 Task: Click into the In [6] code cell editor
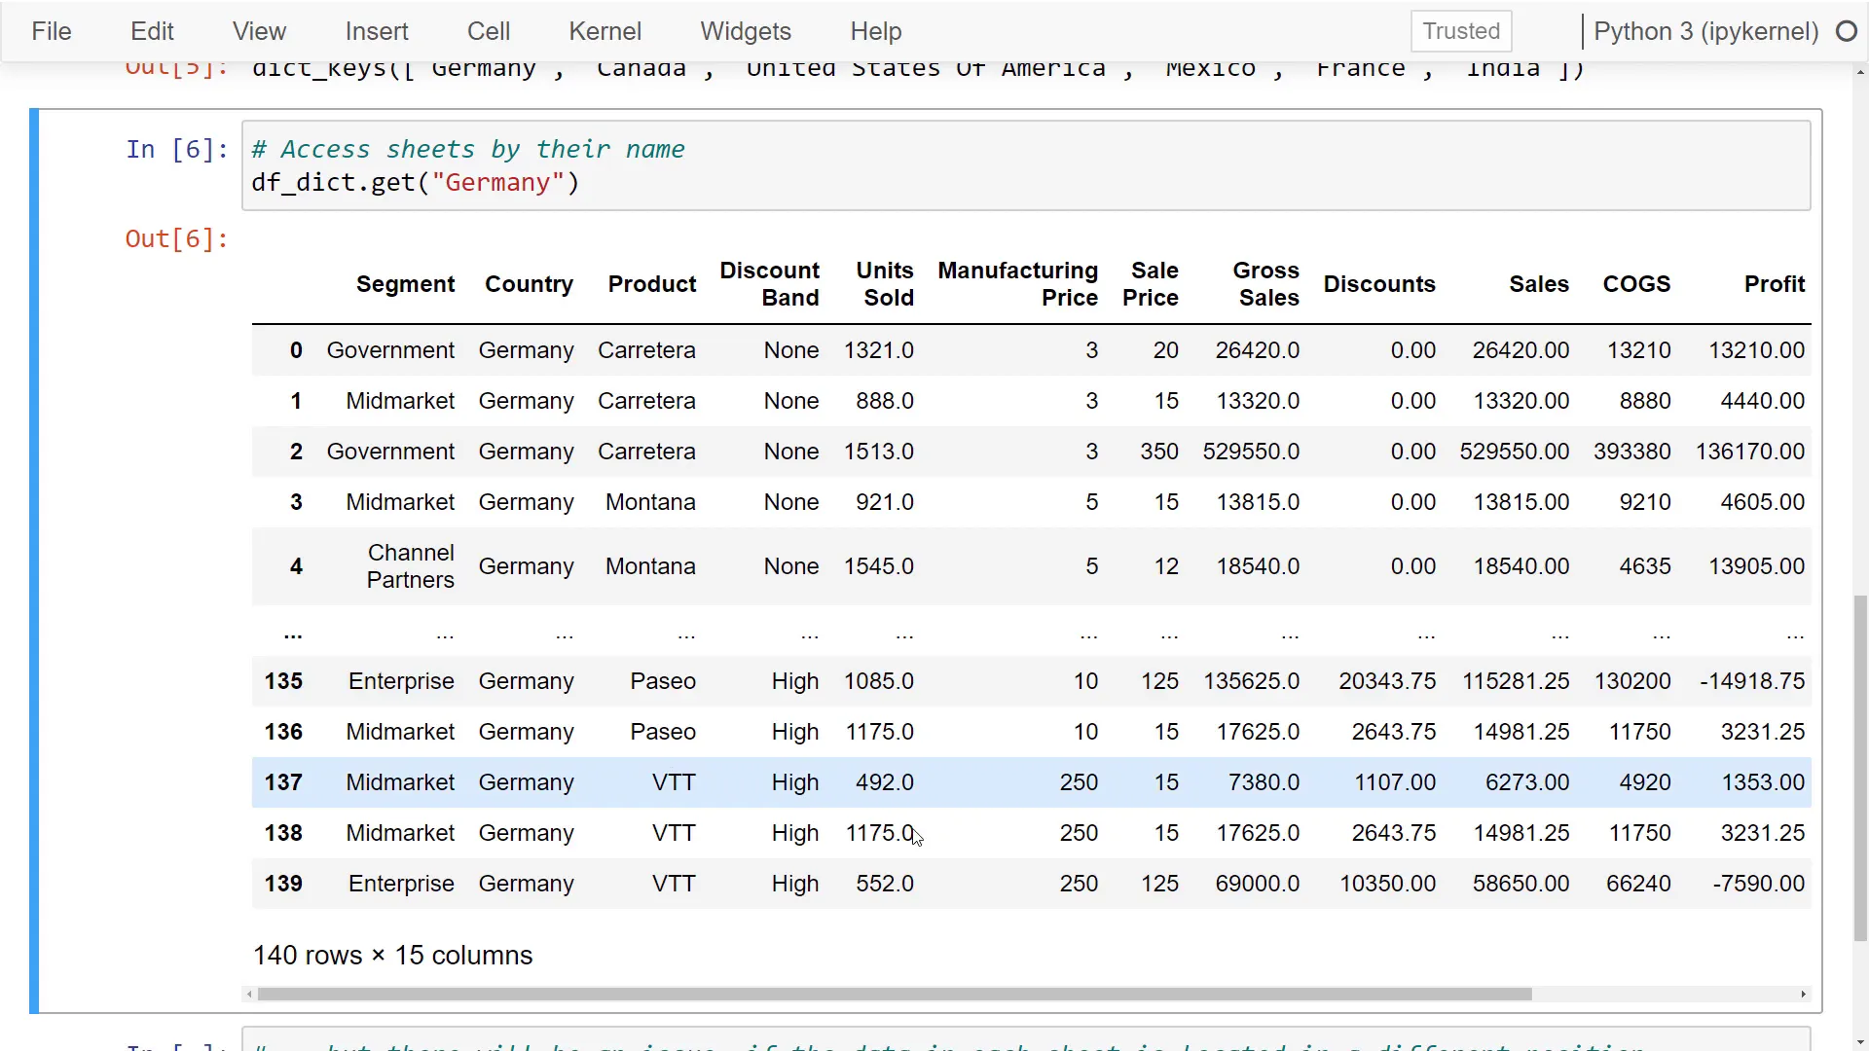[x=1026, y=165]
